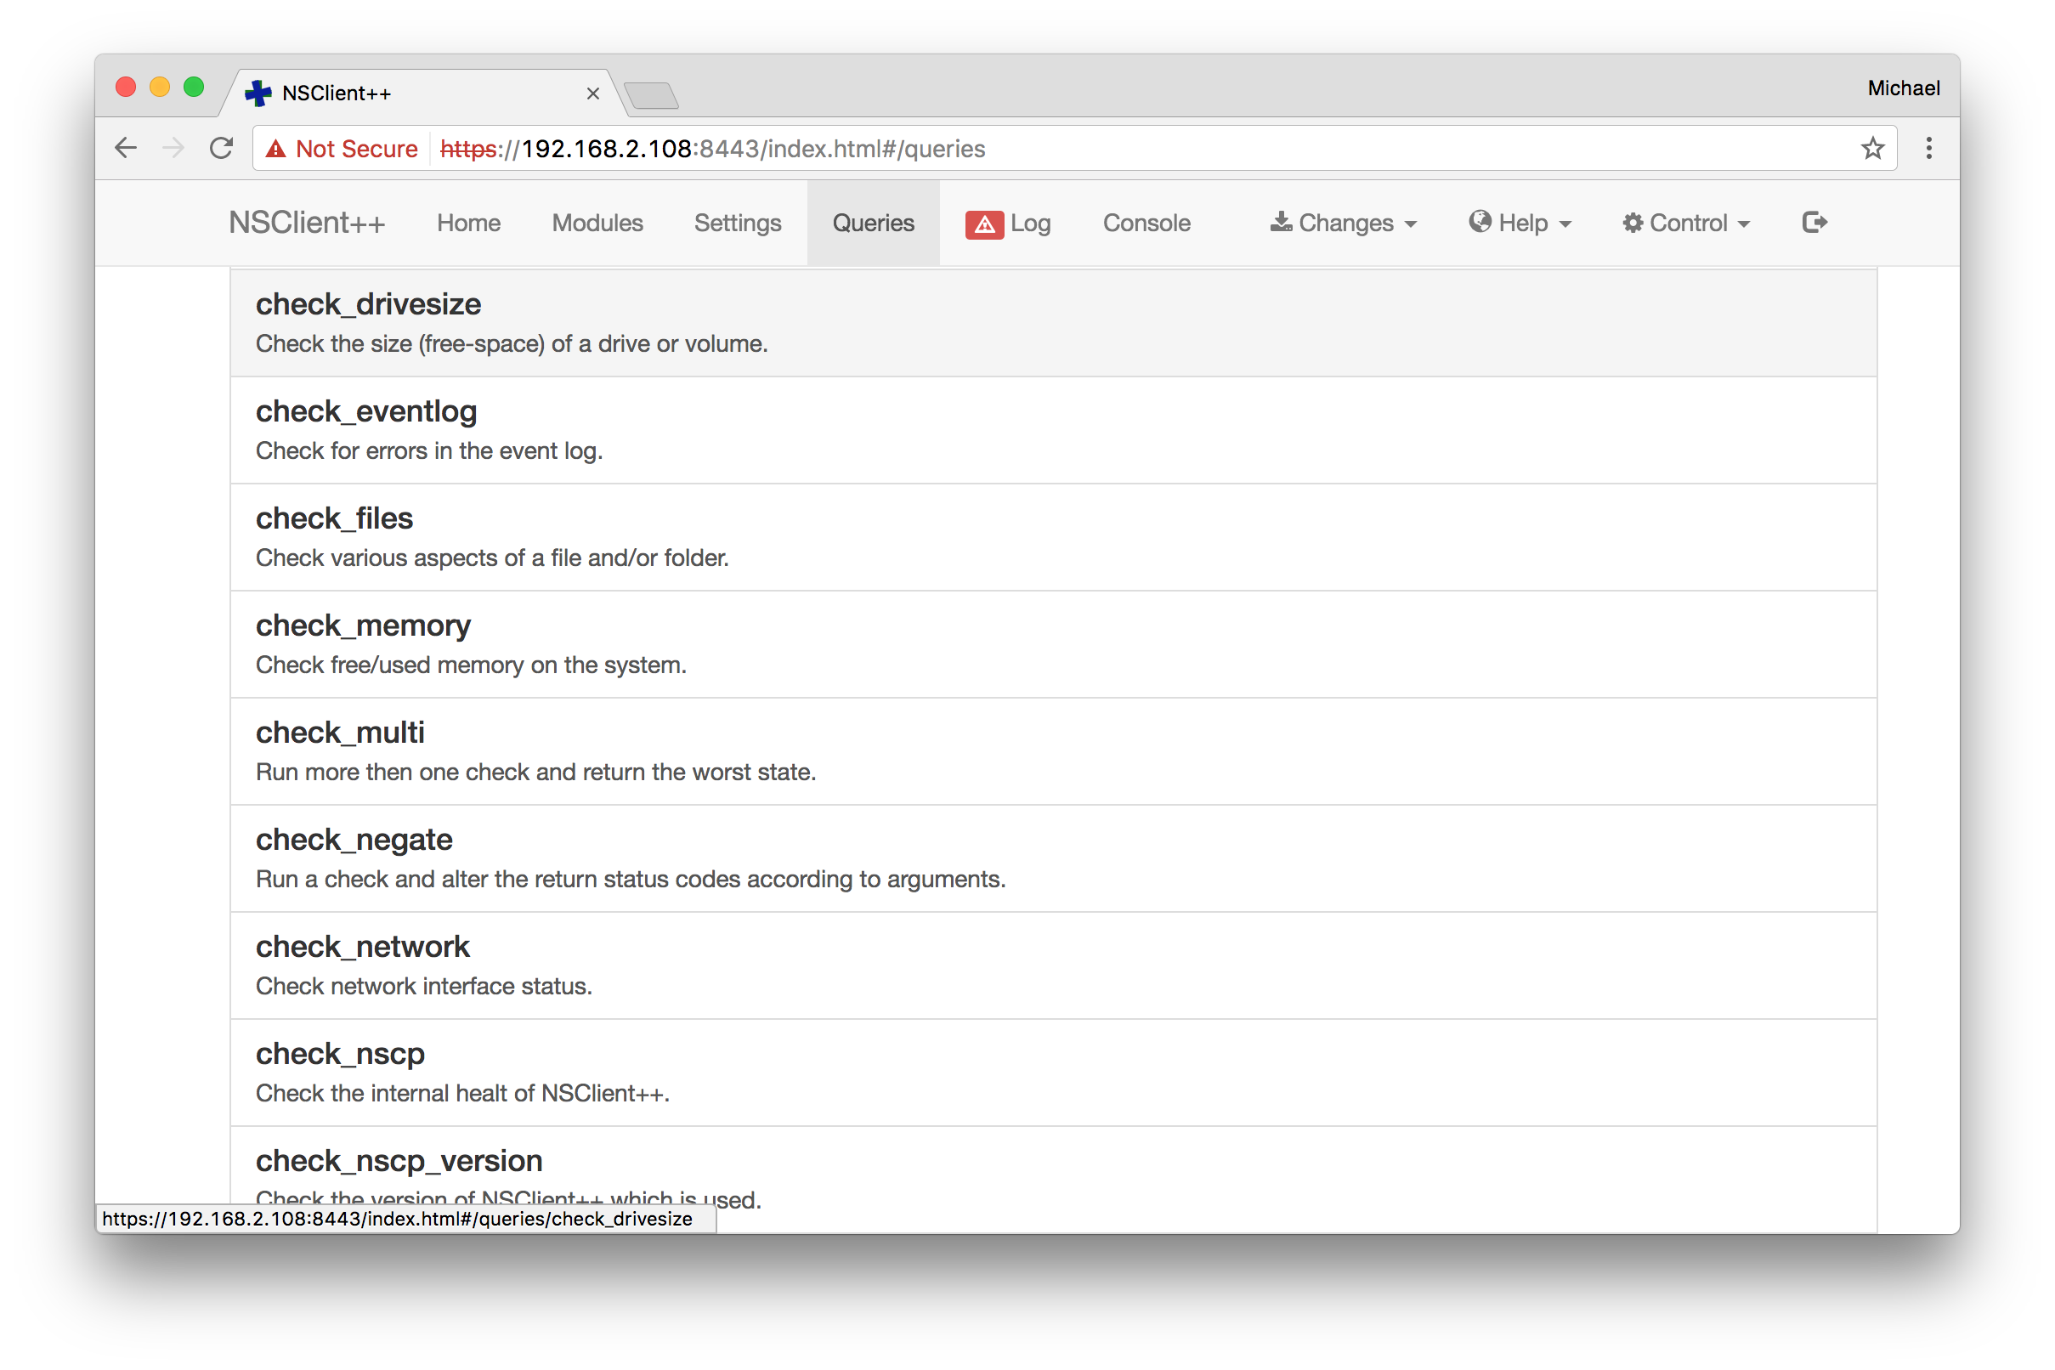2055x1370 pixels.
Task: Click the Not Secure warning triangle
Action: pyautogui.click(x=276, y=150)
